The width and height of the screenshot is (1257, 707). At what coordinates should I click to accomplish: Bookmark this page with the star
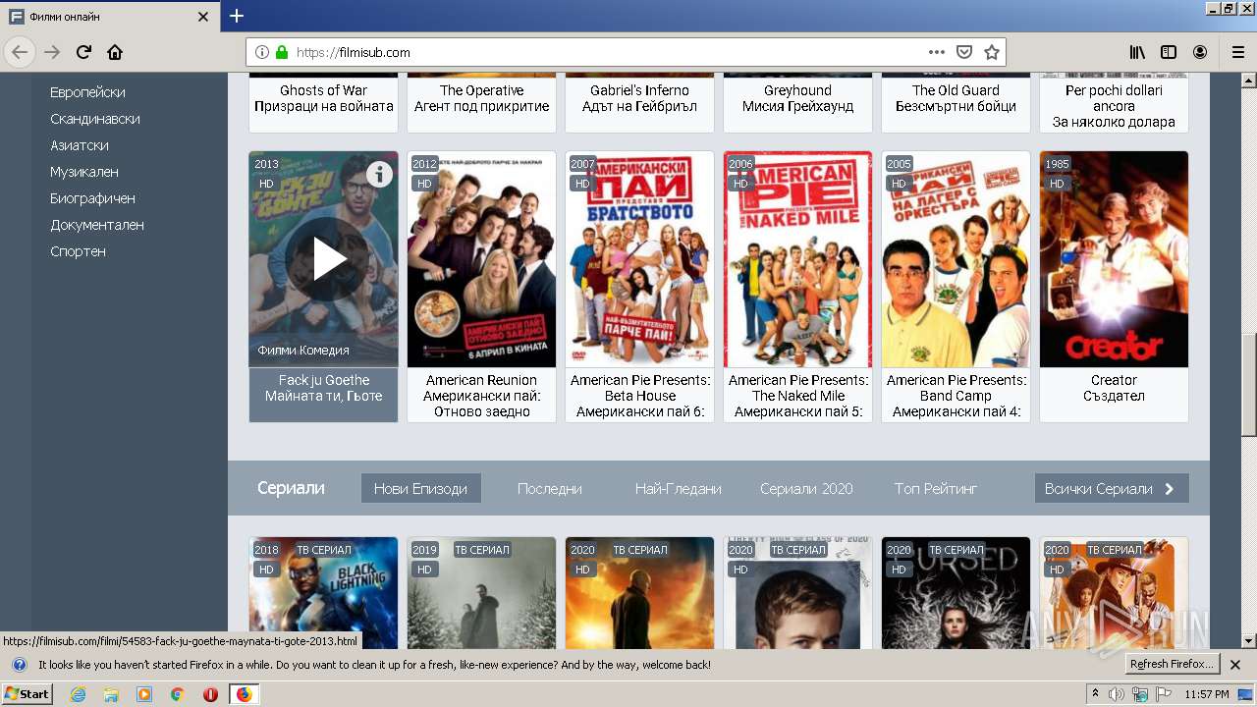[992, 52]
